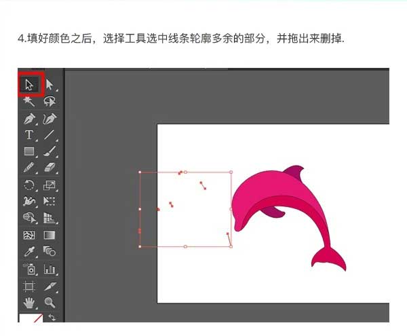
Task: Swap fill and stroke colors arrow
Action: [52, 318]
